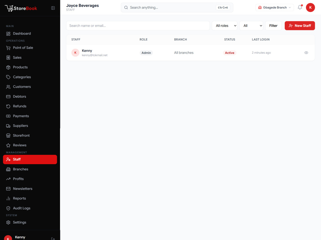The height and width of the screenshot is (240, 321).
Task: Click the Storefront shop icon
Action: pyautogui.click(x=8, y=135)
